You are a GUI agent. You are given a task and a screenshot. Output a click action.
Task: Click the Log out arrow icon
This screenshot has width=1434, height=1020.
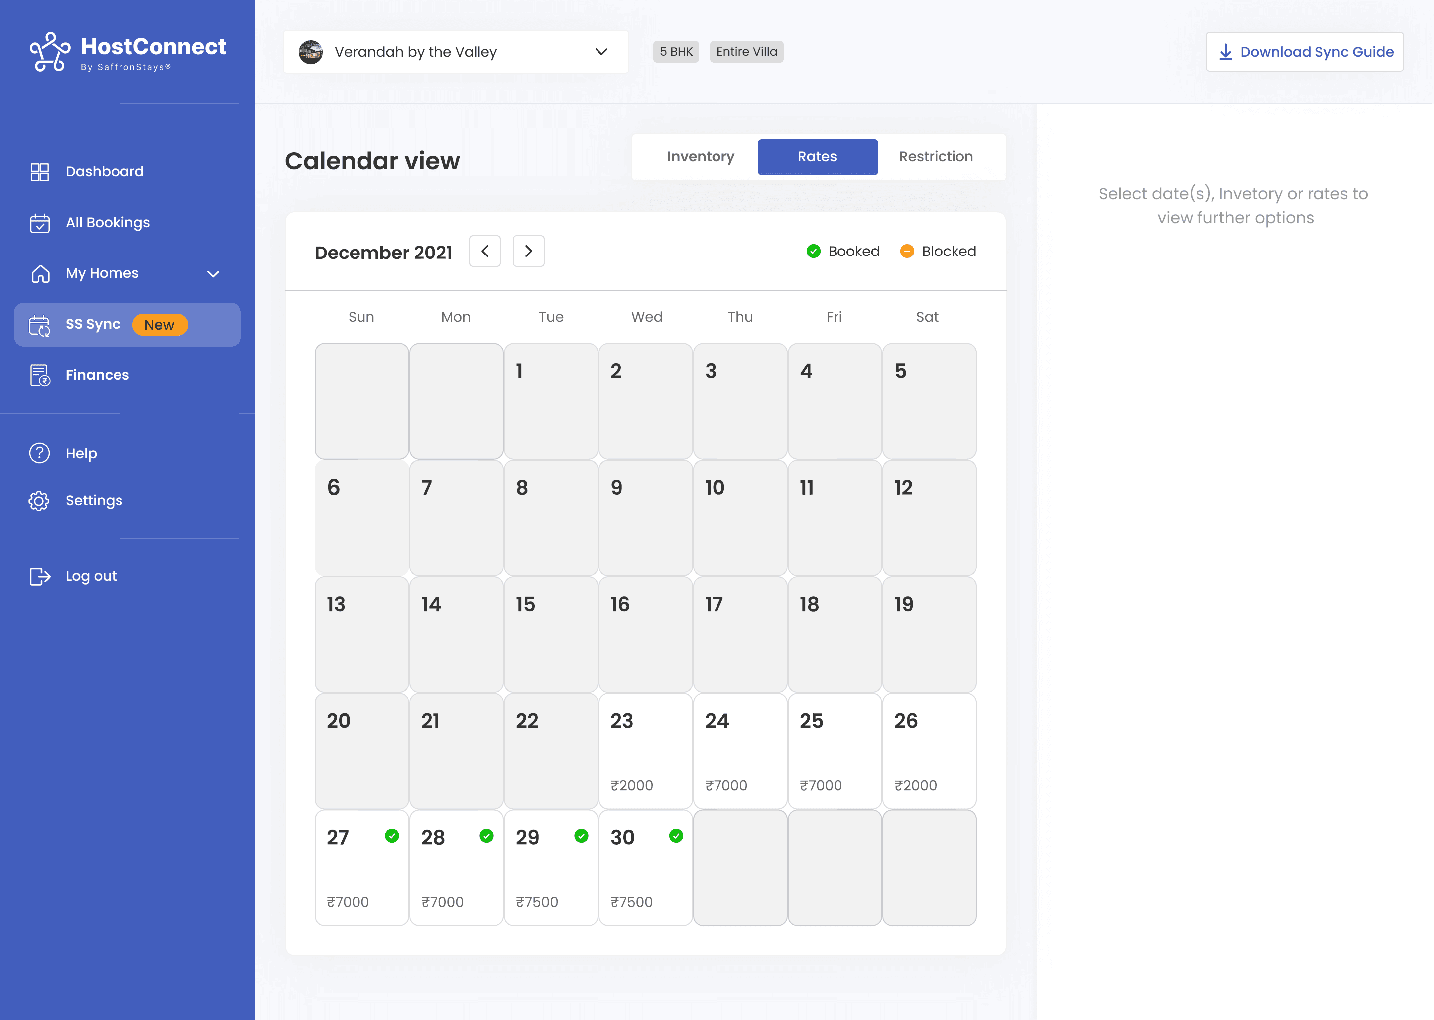[x=39, y=576]
